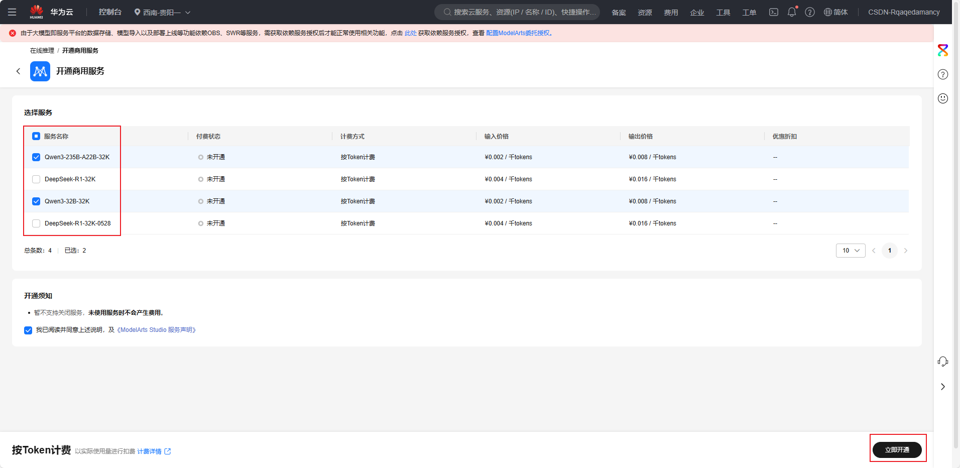This screenshot has width=960, height=468.
Task: Click the cloud services search field
Action: tap(517, 12)
